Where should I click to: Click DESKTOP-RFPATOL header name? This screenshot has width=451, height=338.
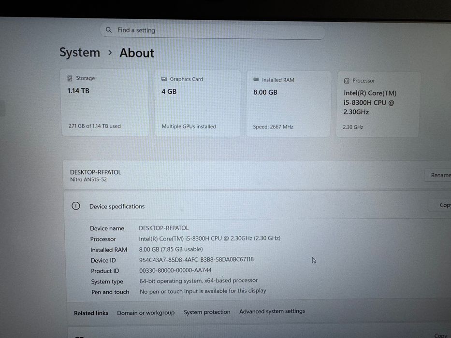96,172
